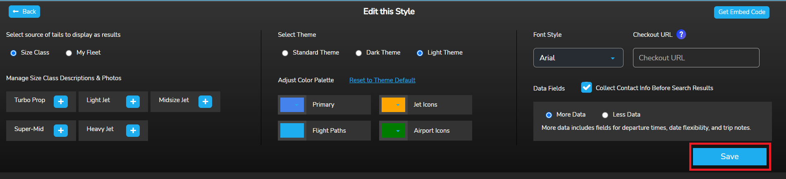Click the plus icon beside Light Jet
The image size is (786, 179).
click(133, 102)
